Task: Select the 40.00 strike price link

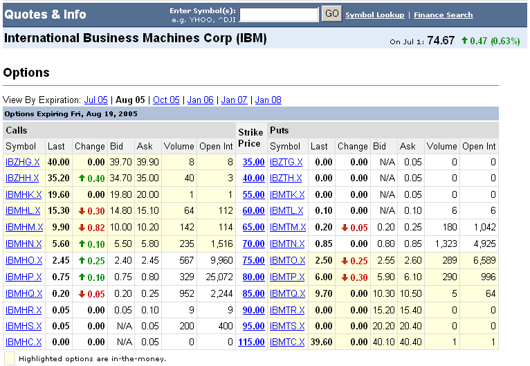Action: click(253, 178)
